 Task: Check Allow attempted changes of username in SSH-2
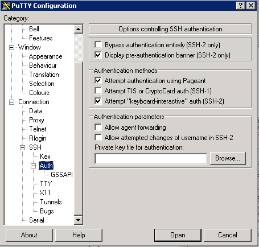[x=98, y=138]
